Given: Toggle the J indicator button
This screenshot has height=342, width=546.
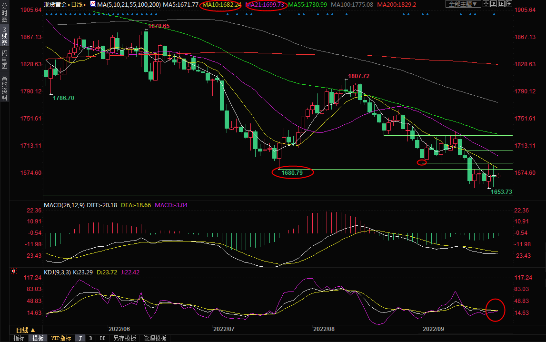Looking at the screenshot, I should (80, 338).
